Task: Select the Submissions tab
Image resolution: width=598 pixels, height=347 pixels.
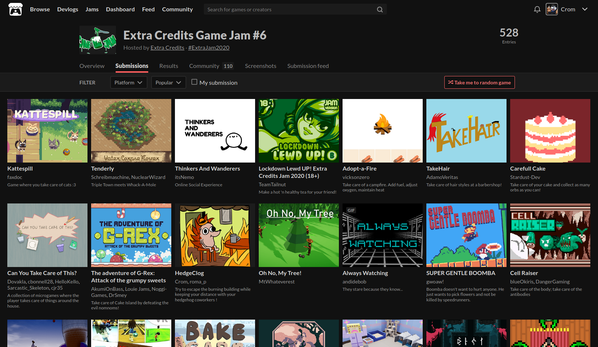Action: click(x=132, y=66)
